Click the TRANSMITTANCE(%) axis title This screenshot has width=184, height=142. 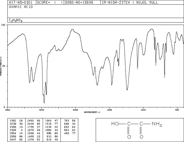1,66
